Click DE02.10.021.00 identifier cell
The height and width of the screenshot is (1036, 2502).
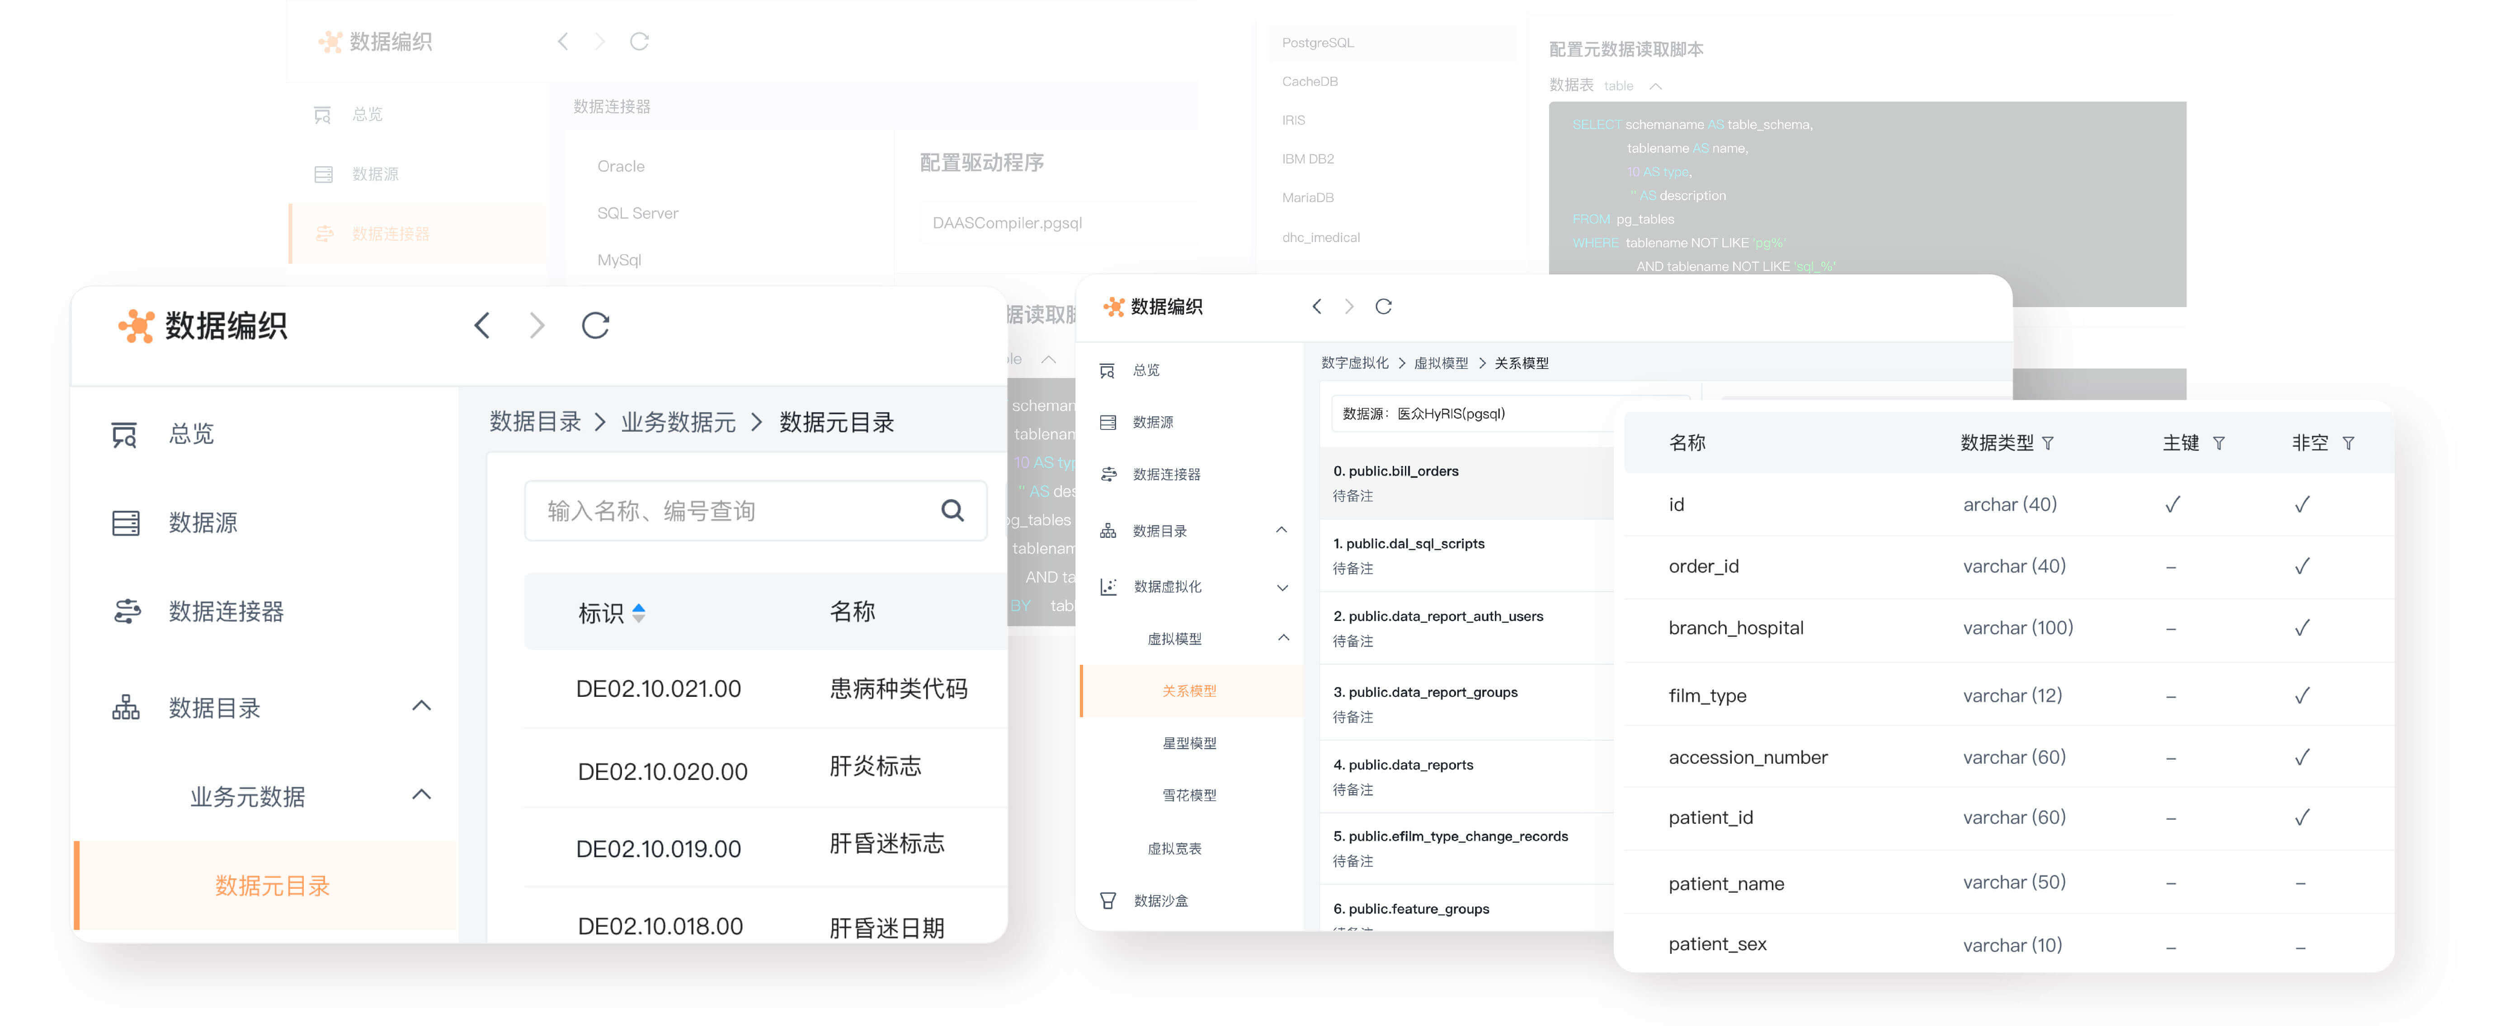click(x=658, y=690)
